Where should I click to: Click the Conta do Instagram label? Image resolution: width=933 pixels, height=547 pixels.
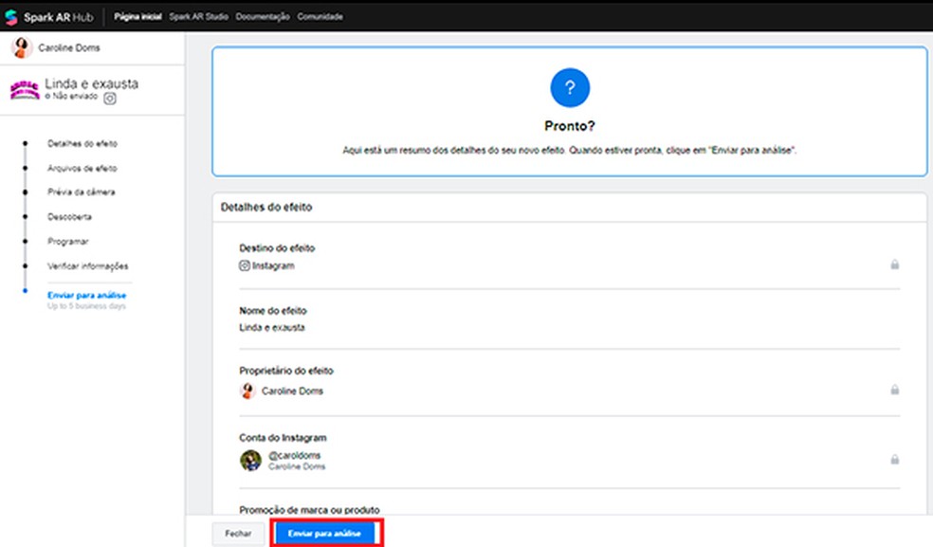click(x=283, y=437)
